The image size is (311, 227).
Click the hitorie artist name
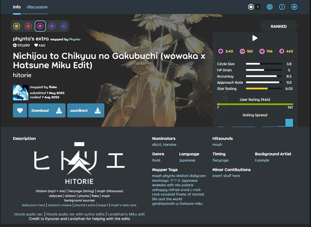point(22,75)
